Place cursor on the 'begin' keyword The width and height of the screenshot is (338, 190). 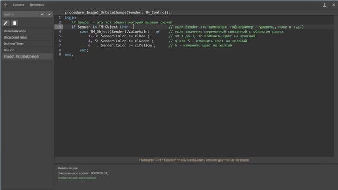(70, 17)
